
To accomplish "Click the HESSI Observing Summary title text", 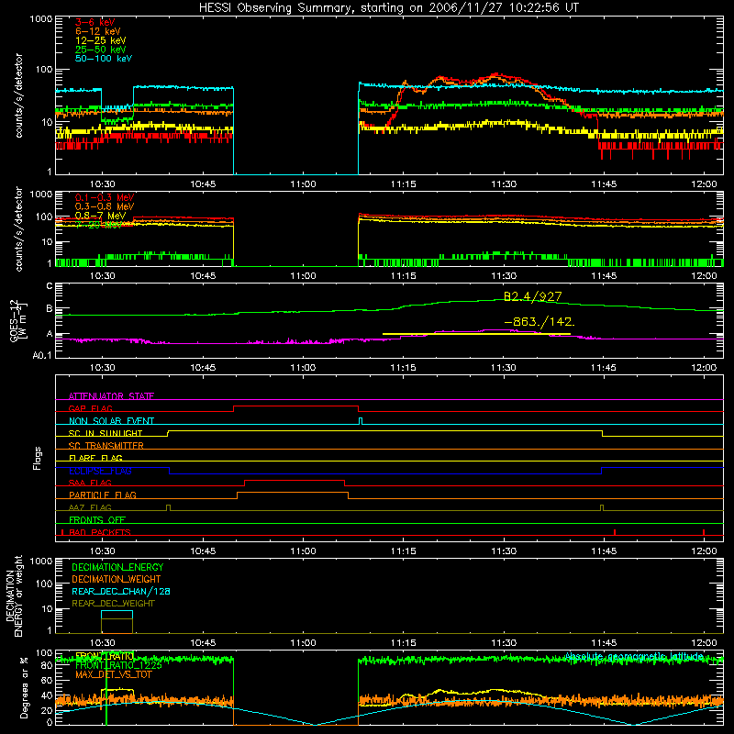I will (389, 7).
